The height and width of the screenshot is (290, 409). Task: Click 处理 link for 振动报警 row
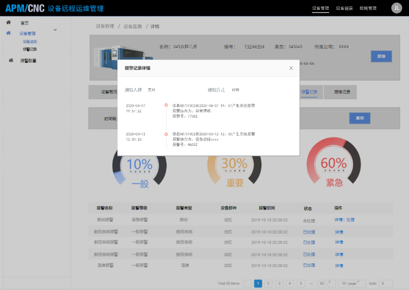[x=351, y=220]
